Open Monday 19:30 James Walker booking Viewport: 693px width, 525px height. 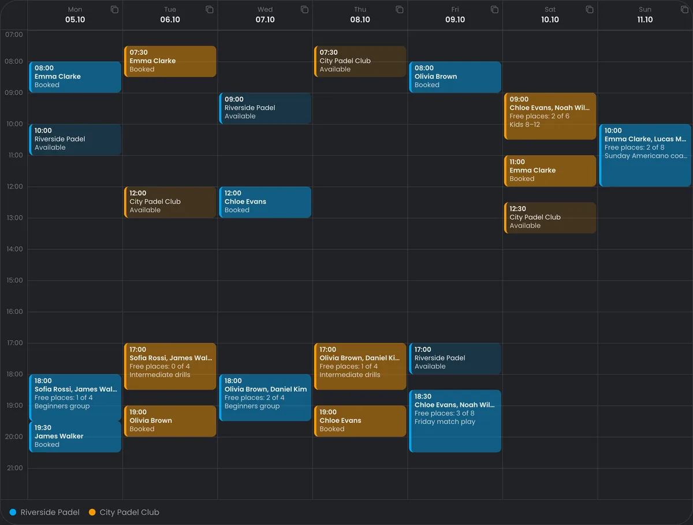click(x=75, y=437)
